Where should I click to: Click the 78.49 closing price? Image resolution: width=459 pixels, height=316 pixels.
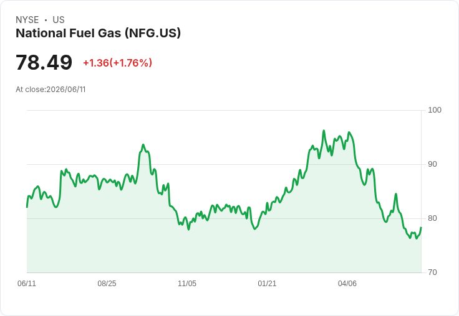coord(44,62)
